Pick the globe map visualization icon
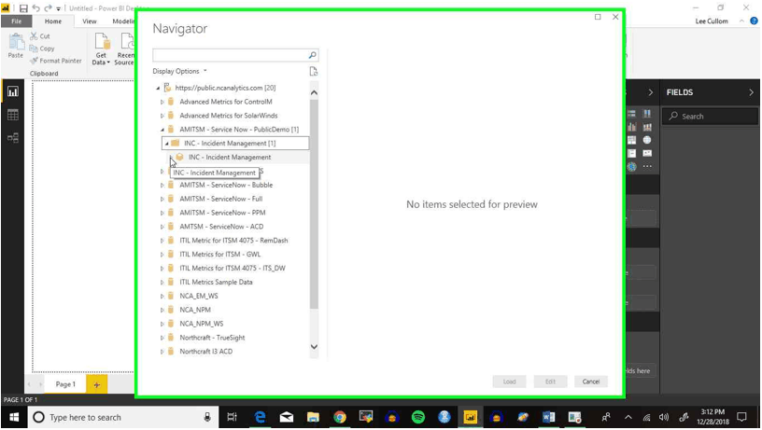Viewport: 762px width, 430px height. [647, 140]
